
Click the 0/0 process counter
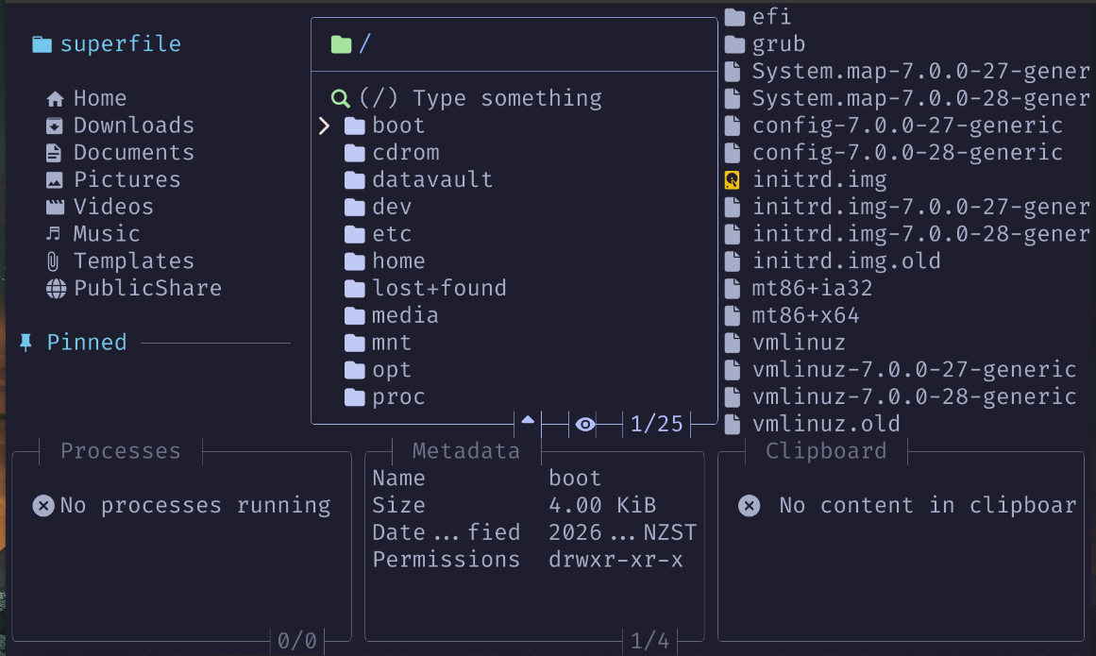(x=297, y=641)
